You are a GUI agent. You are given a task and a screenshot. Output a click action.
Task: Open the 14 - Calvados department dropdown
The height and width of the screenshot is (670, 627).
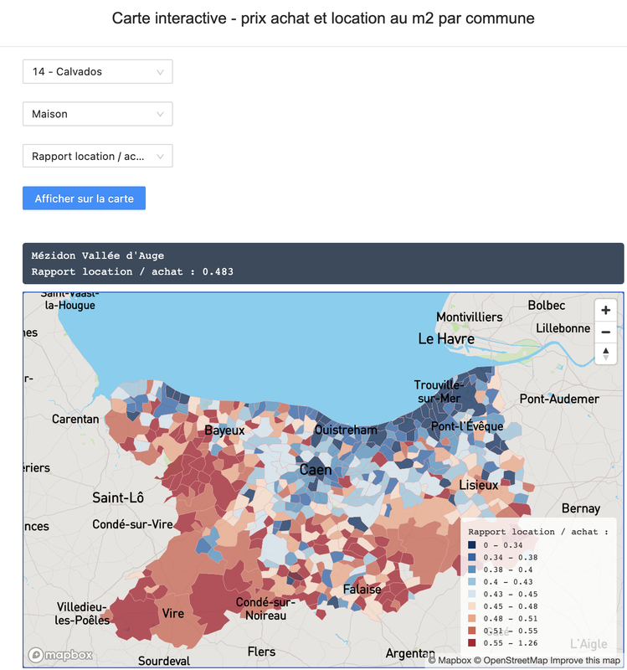click(97, 71)
